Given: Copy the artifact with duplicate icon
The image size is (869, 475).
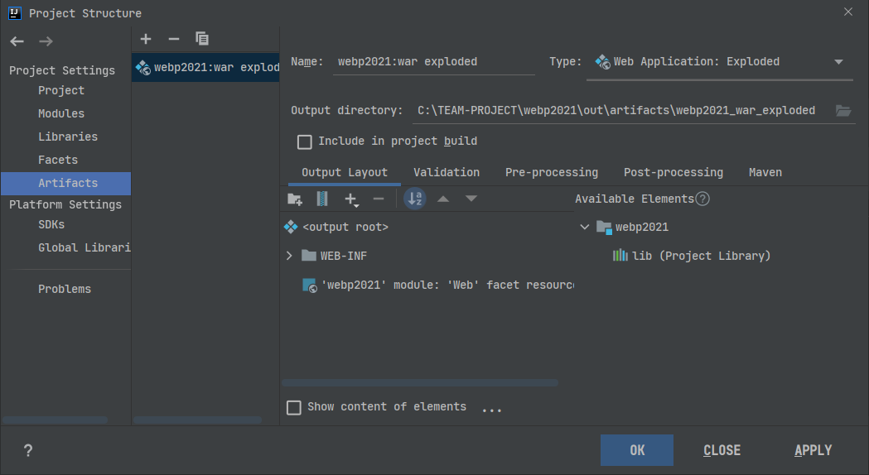Looking at the screenshot, I should [202, 39].
